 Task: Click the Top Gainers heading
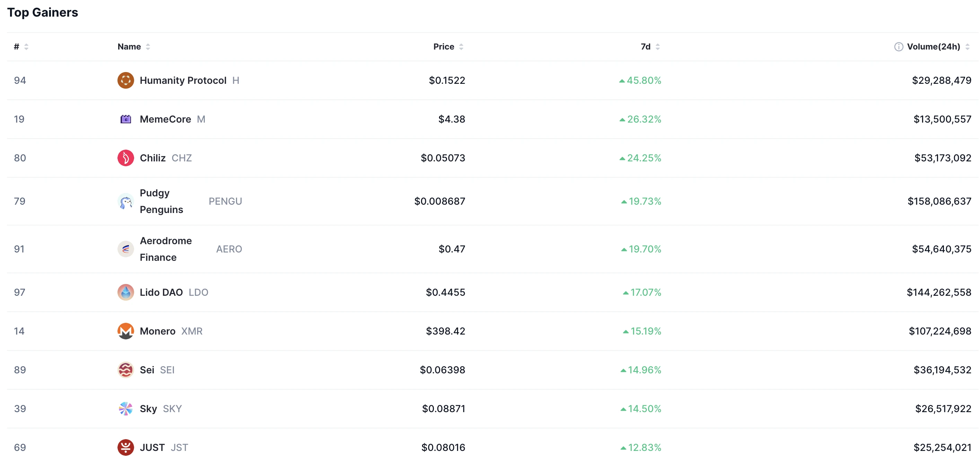[x=43, y=12]
